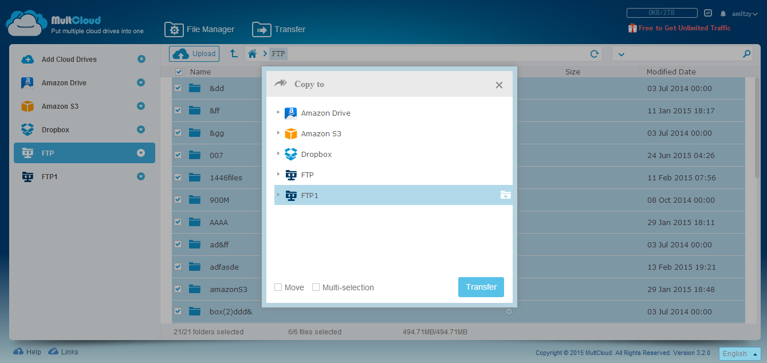Click the search magnifier icon
Viewport: 767px width, 363px height.
pyautogui.click(x=746, y=54)
